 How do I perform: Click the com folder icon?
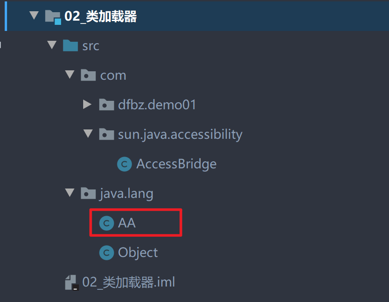pyautogui.click(x=88, y=75)
